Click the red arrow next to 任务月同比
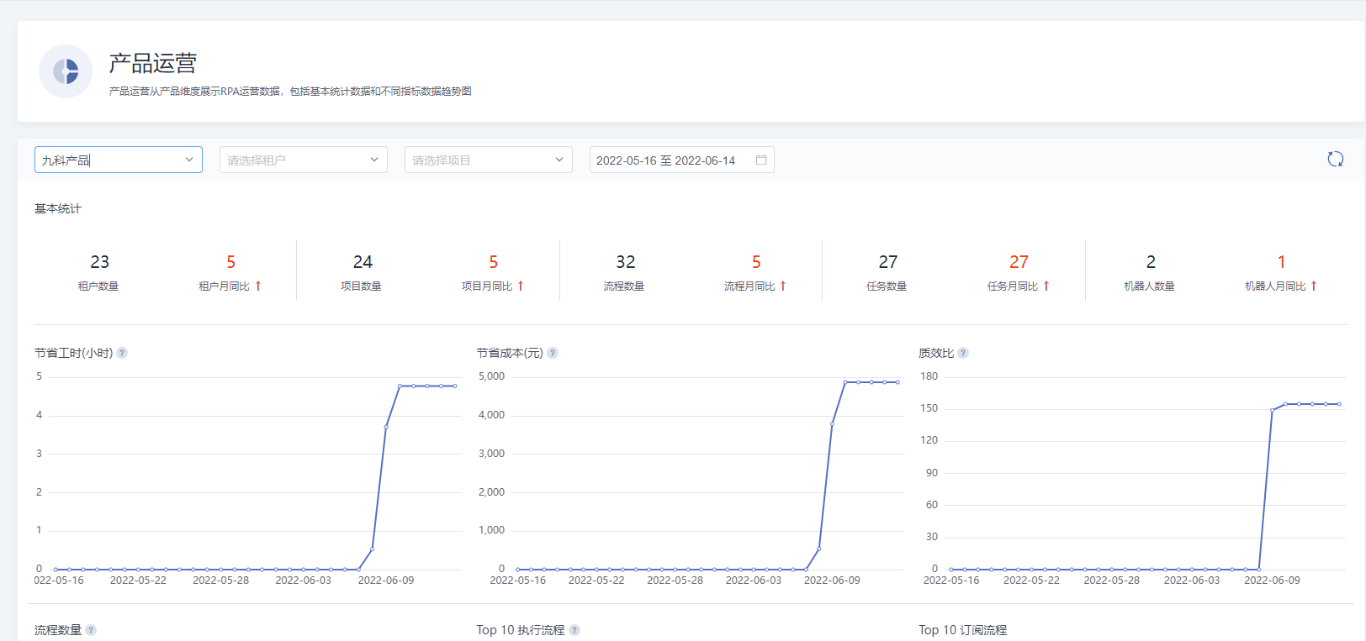 (x=1046, y=286)
